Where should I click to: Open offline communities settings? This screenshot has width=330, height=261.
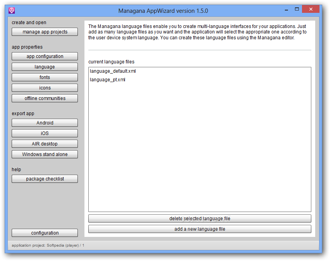45,98
